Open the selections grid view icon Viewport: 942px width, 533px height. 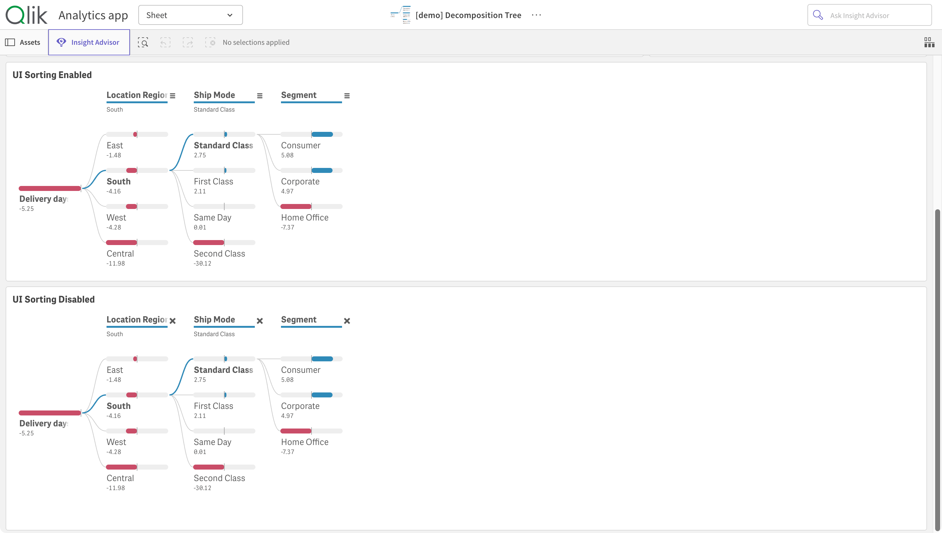coord(929,43)
